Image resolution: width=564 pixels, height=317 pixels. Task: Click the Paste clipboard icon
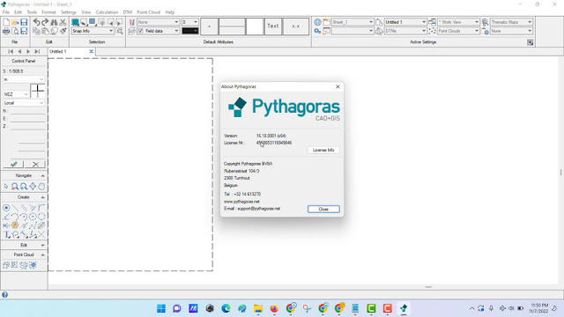pyautogui.click(x=45, y=32)
